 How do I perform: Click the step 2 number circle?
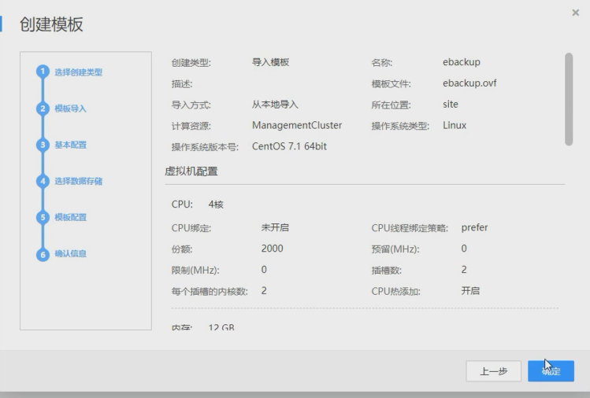click(43, 109)
